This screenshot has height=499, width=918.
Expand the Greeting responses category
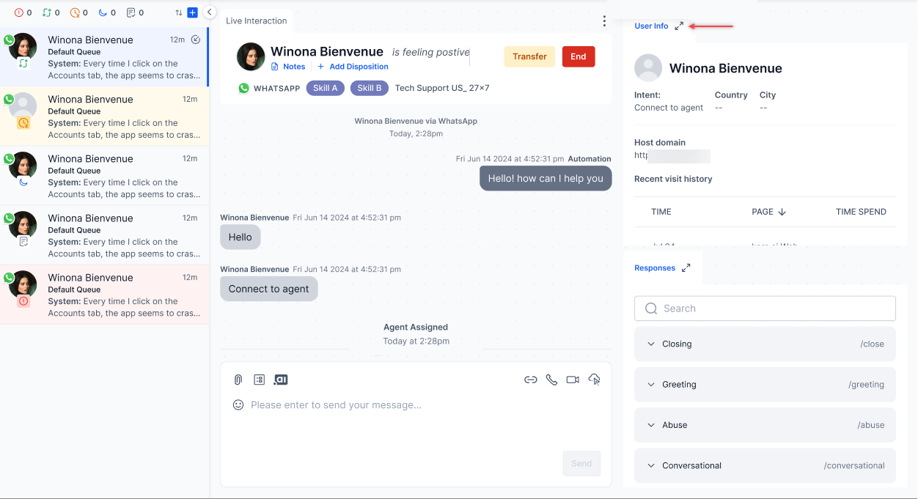pos(765,384)
